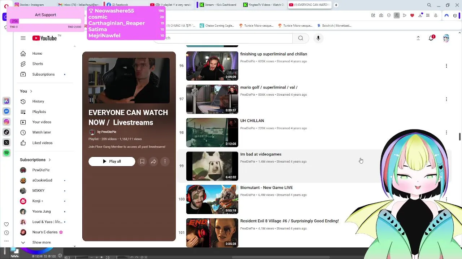Open the account avatar menu

click(x=446, y=38)
